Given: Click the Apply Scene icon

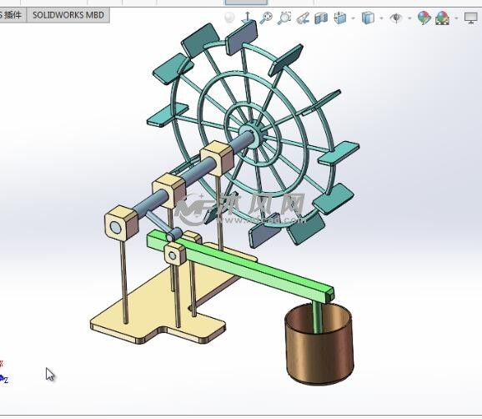Looking at the screenshot, I should (x=442, y=18).
